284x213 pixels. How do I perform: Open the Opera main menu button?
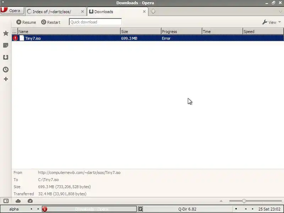pos(12,11)
